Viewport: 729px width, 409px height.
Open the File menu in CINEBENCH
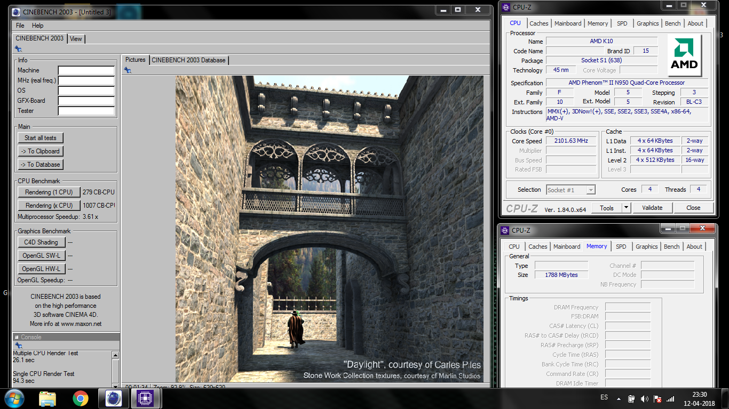point(20,26)
